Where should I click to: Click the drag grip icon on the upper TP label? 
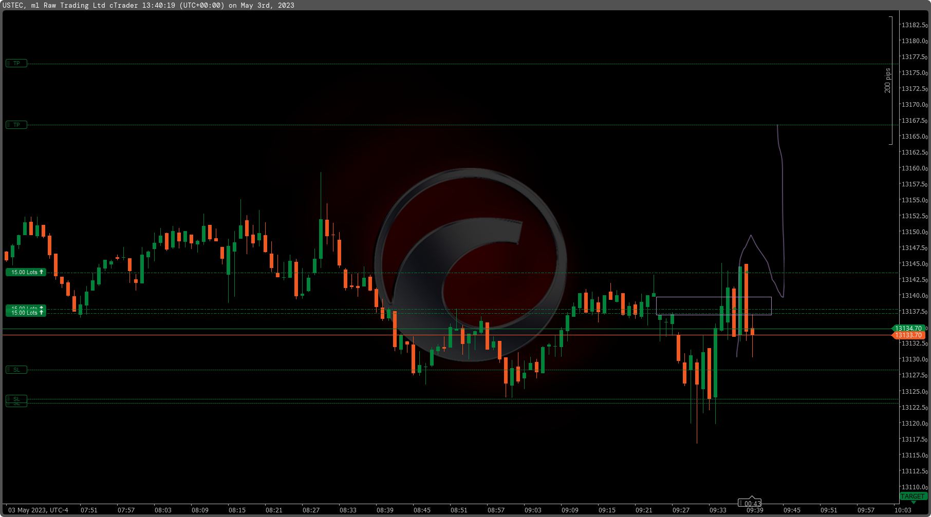coord(8,63)
